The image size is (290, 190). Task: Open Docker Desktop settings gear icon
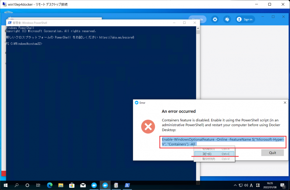215,19
